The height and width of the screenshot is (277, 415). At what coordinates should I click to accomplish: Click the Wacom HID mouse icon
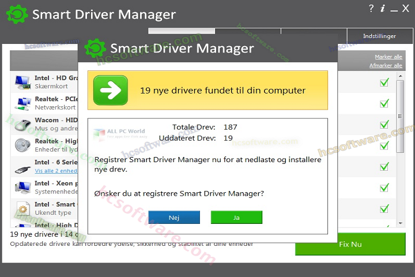pos(22,125)
